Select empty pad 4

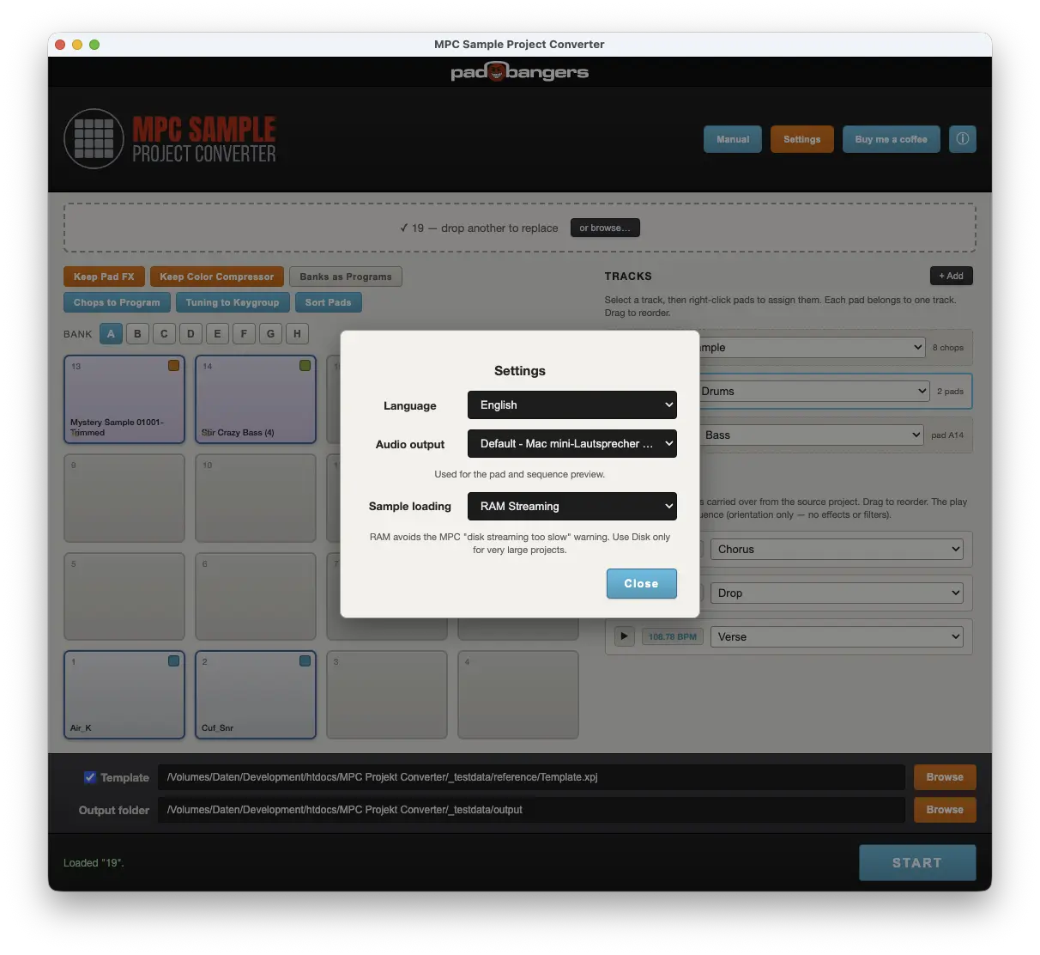518,695
